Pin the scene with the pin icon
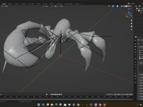This screenshot has width=143, height=107. (142, 4)
